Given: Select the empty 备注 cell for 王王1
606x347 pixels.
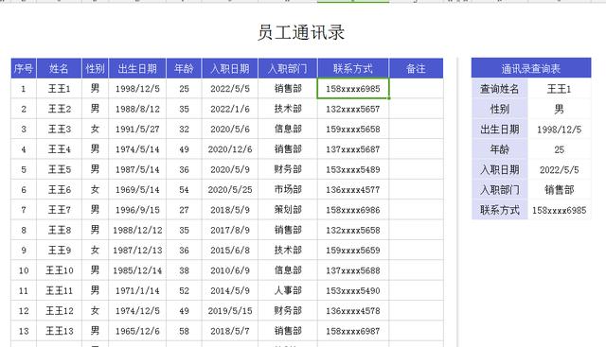Looking at the screenshot, I should coord(417,88).
